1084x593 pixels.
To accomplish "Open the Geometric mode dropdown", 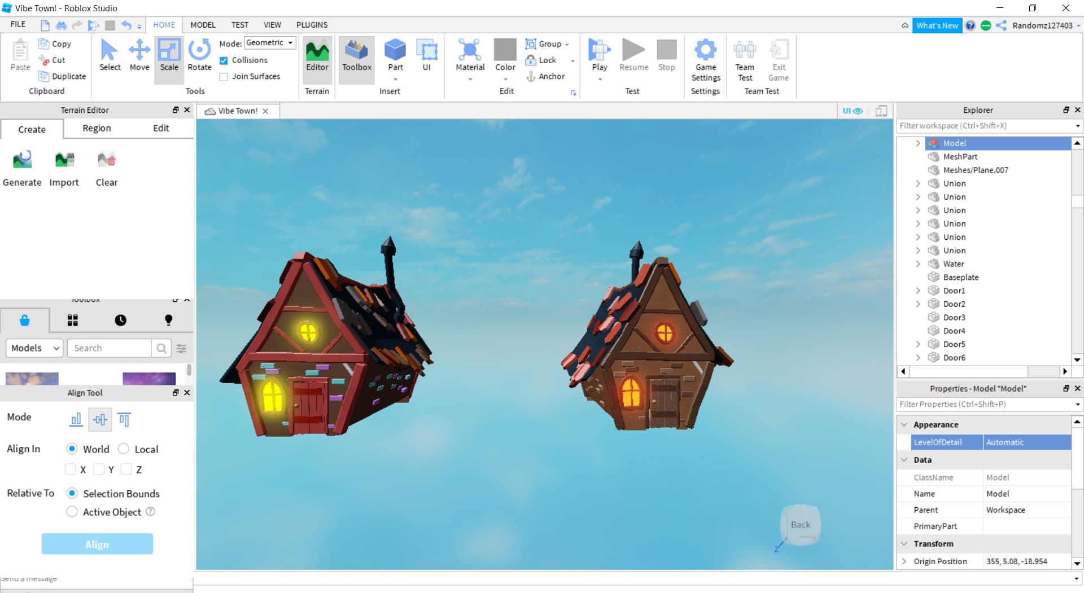I will tap(270, 43).
